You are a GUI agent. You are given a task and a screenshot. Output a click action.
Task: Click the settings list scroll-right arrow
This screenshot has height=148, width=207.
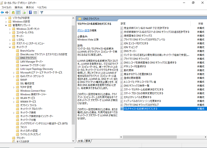click(x=205, y=137)
